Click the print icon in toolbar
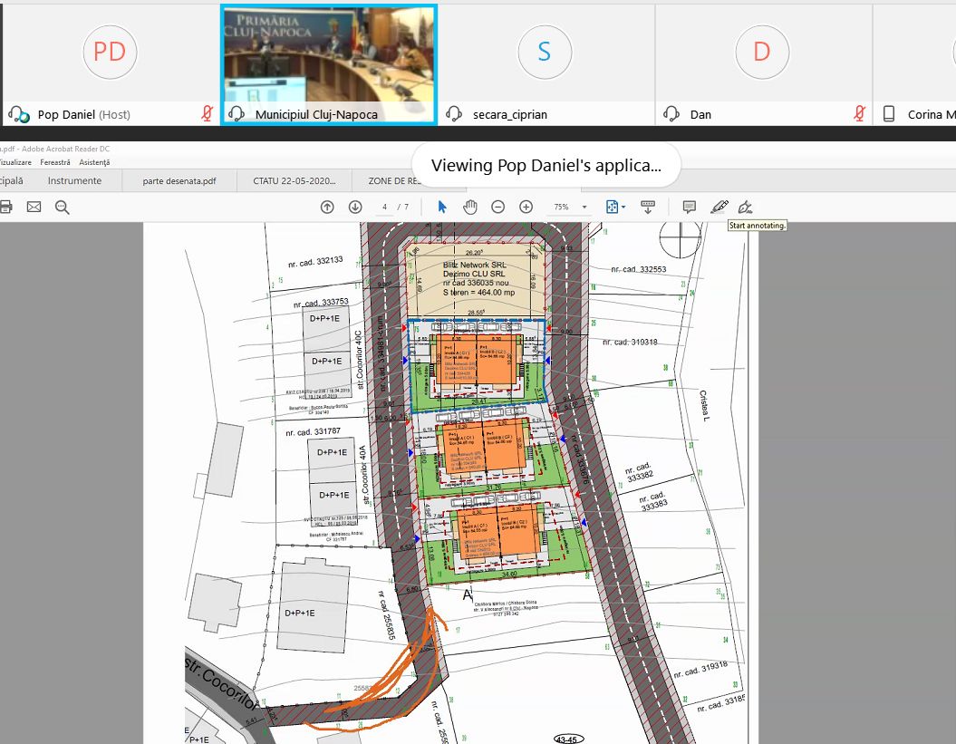Viewport: 956px width, 744px height. click(x=5, y=207)
